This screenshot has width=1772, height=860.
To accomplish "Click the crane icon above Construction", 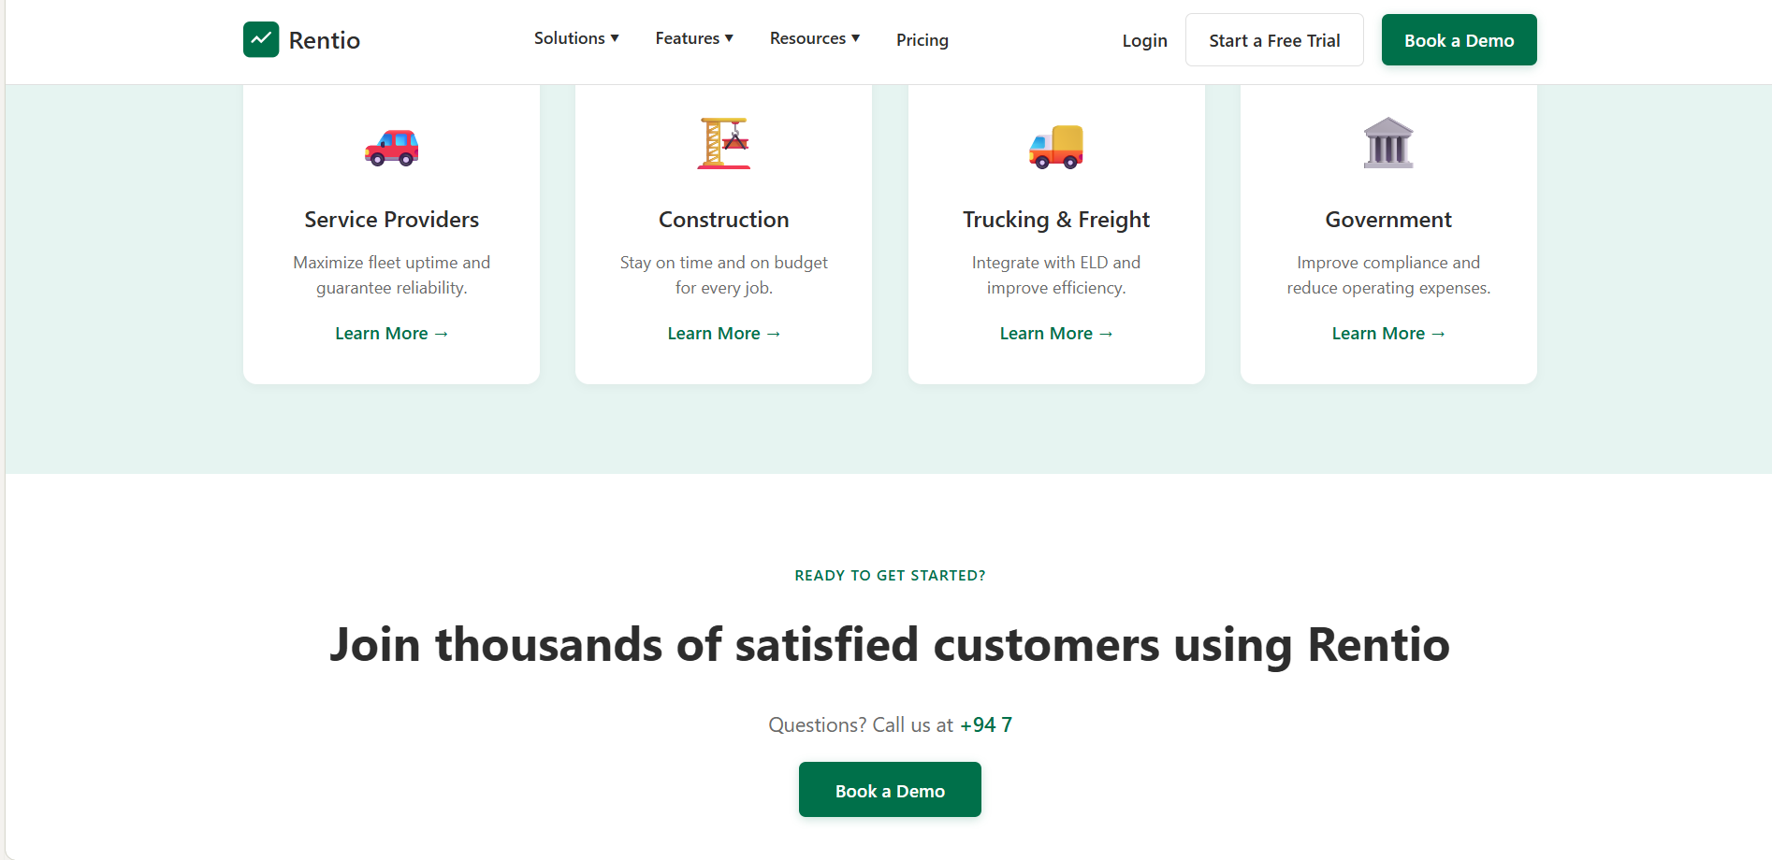I will click(723, 143).
